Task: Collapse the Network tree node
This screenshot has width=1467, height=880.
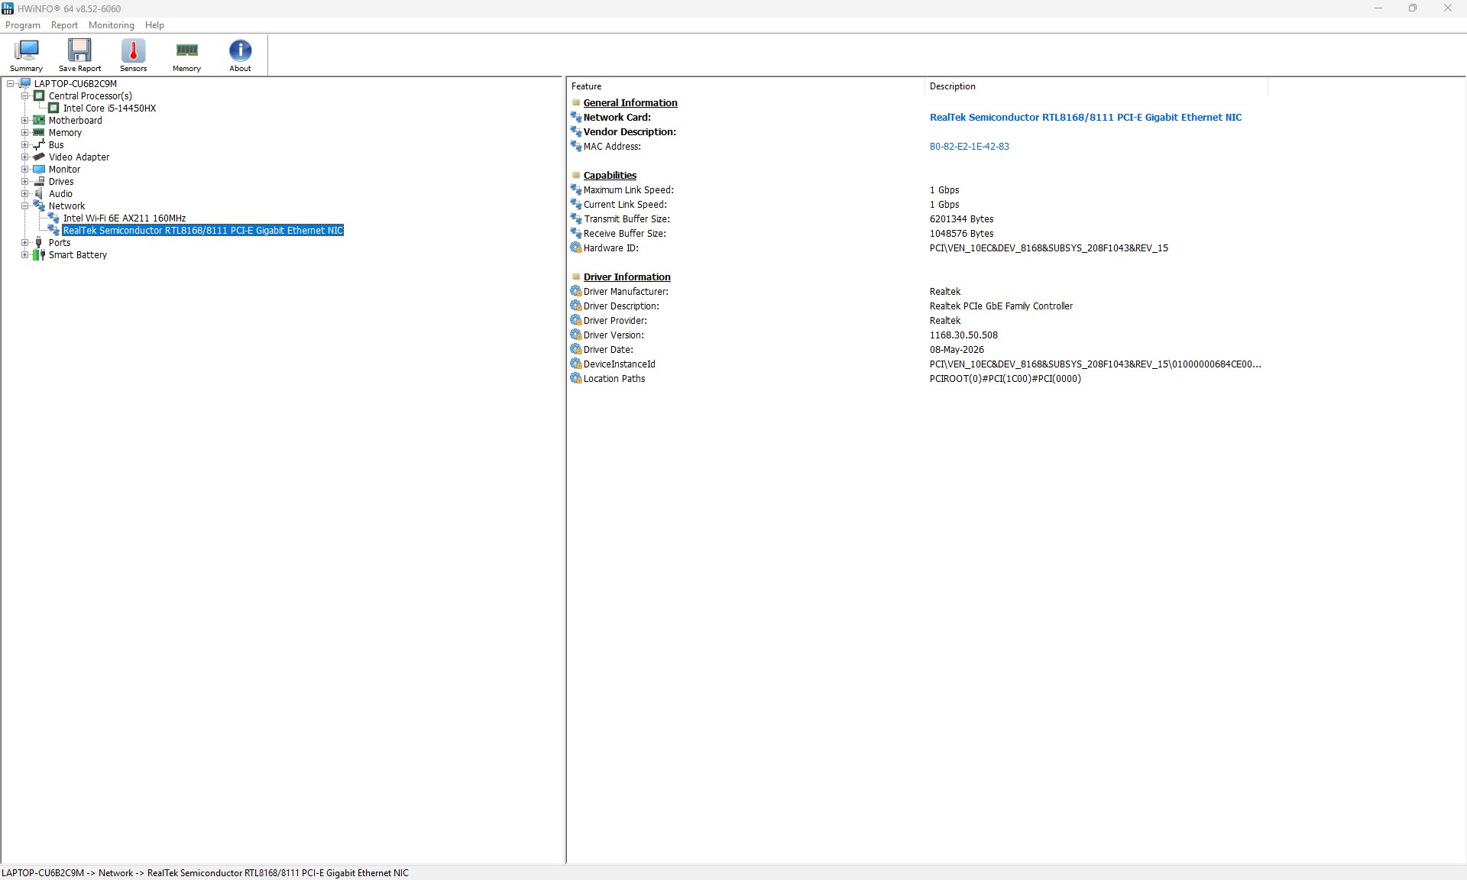Action: [x=24, y=206]
